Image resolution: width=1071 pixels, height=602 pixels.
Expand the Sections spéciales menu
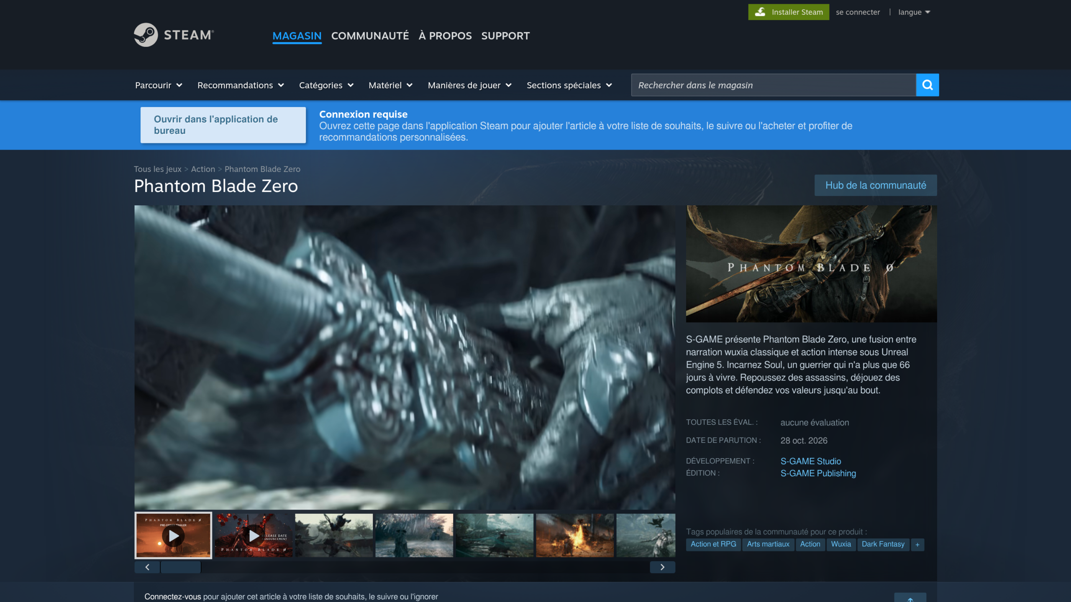tap(569, 85)
